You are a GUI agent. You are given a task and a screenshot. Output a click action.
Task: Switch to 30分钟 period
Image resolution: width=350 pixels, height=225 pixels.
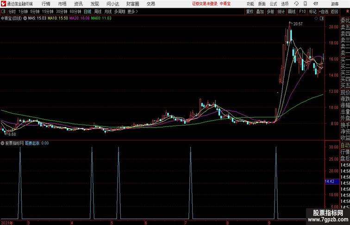tap(62, 12)
